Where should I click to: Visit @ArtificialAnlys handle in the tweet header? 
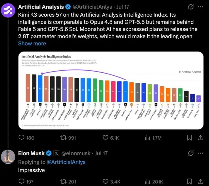click(x=92, y=7)
